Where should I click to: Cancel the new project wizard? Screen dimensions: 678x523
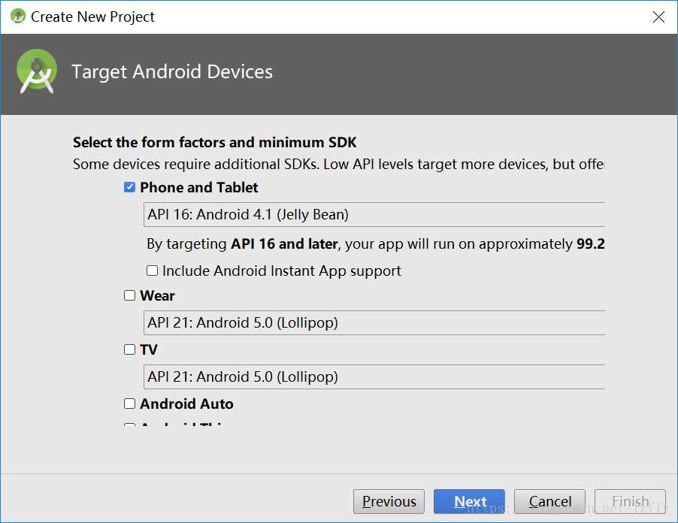click(x=549, y=501)
